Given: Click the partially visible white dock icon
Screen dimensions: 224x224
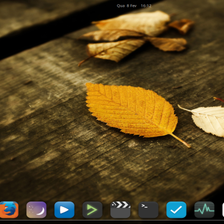Looking at the screenshot, I should click(x=223, y=210).
